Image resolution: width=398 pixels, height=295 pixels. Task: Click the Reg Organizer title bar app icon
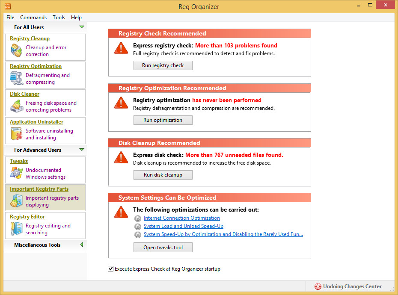click(x=8, y=6)
